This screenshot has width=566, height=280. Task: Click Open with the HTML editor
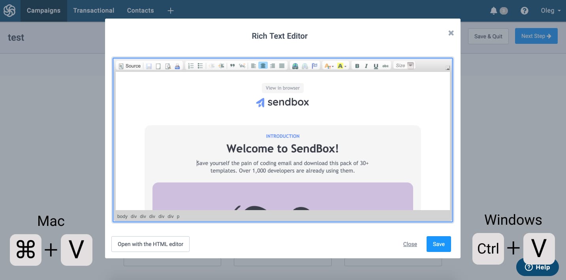click(x=150, y=244)
